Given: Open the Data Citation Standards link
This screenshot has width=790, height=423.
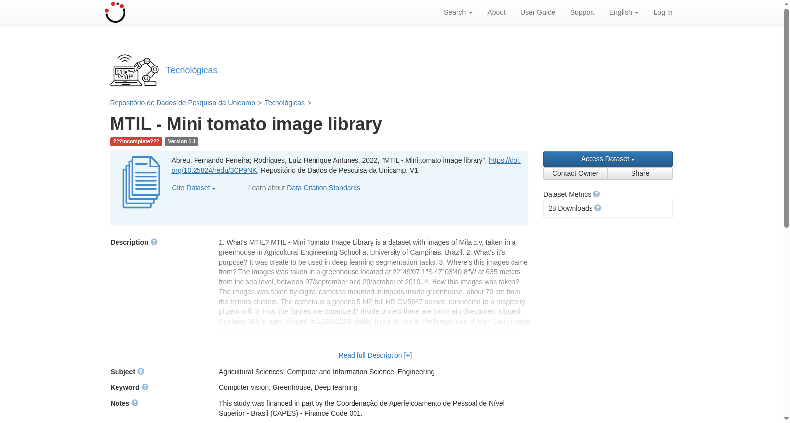Looking at the screenshot, I should point(323,188).
